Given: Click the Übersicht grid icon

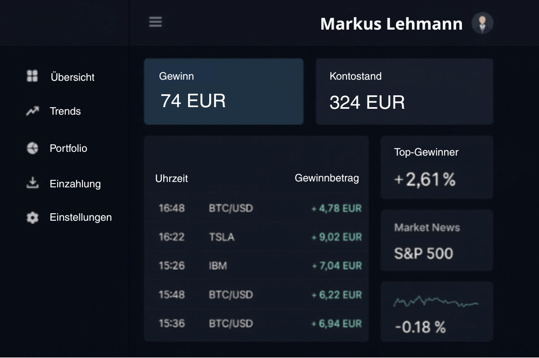Looking at the screenshot, I should tap(32, 76).
